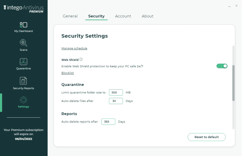Screen dimensions: 242x156
Task: Click the Intego Antivirus Premium logo
Action: (x=23, y=9)
